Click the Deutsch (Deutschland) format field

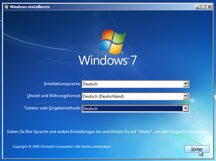point(135,96)
